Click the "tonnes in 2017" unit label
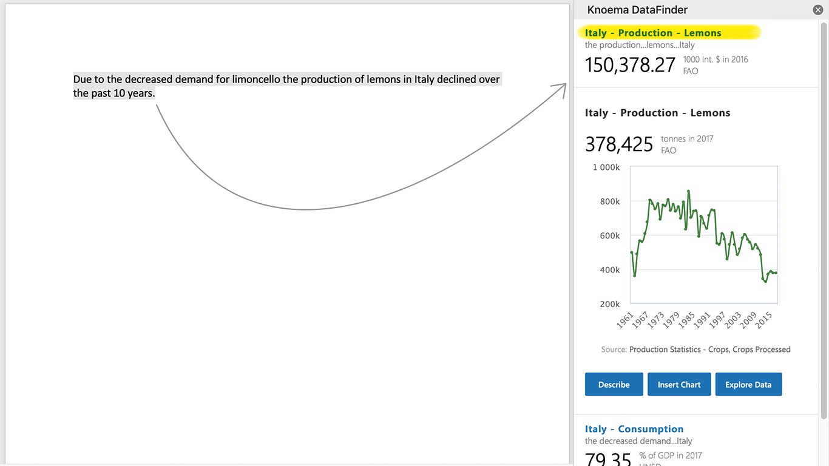Viewport: 829px width, 466px height. [687, 139]
